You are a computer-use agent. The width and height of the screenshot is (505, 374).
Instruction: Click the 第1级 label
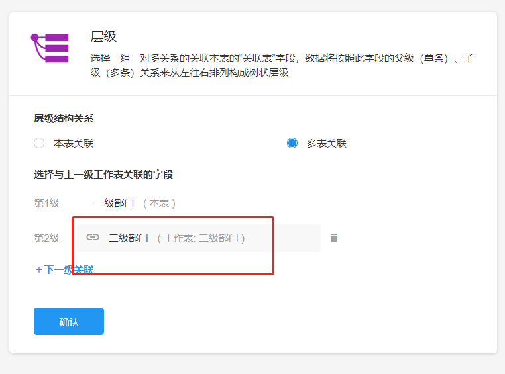[x=46, y=203]
